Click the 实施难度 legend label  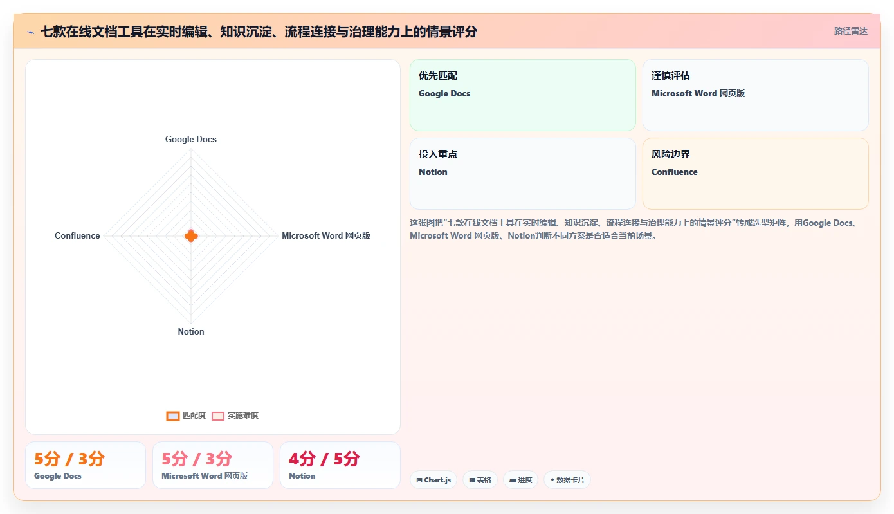click(x=242, y=416)
